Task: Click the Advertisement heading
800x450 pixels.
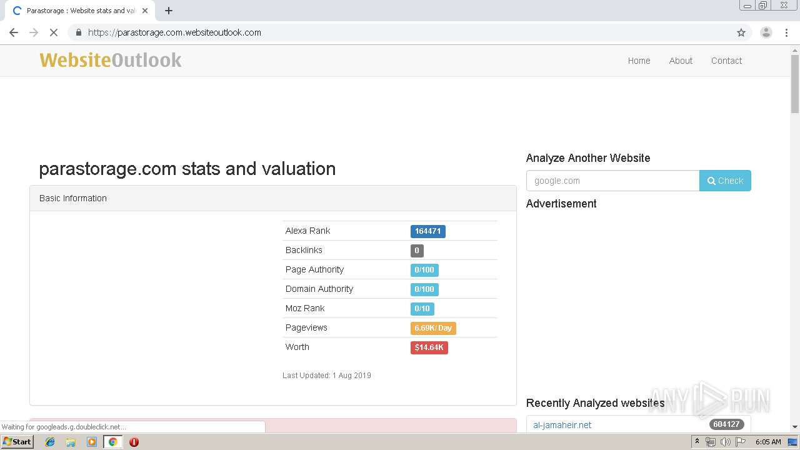Action: pyautogui.click(x=561, y=204)
